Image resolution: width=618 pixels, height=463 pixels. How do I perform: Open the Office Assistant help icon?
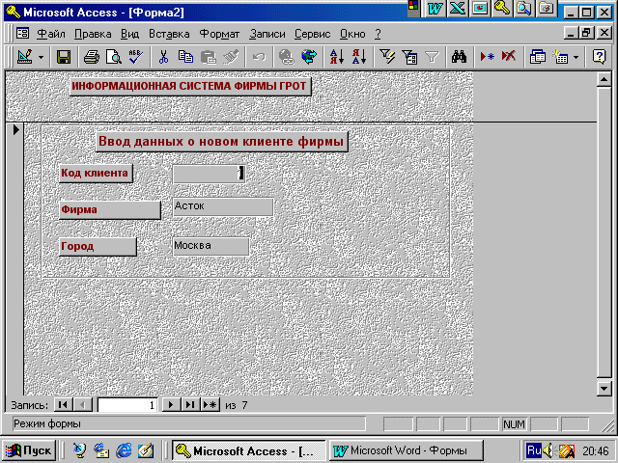point(599,57)
